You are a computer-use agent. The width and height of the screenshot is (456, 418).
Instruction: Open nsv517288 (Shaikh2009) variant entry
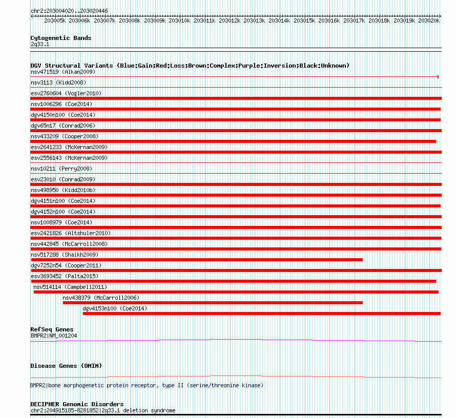tap(65, 255)
